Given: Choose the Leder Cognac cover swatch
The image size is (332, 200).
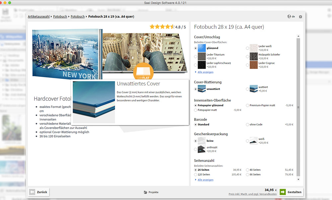Looking at the screenshot, I should pos(253,65).
